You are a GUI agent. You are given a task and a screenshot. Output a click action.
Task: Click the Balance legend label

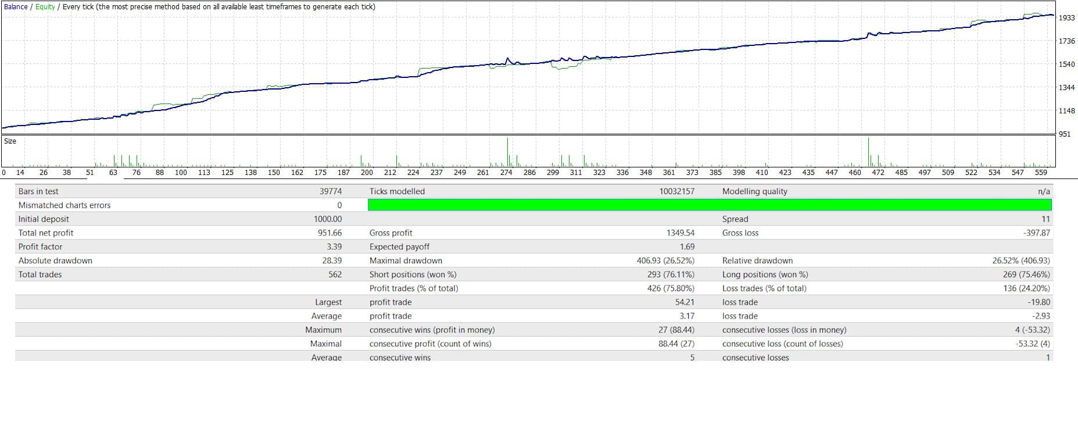pos(16,7)
